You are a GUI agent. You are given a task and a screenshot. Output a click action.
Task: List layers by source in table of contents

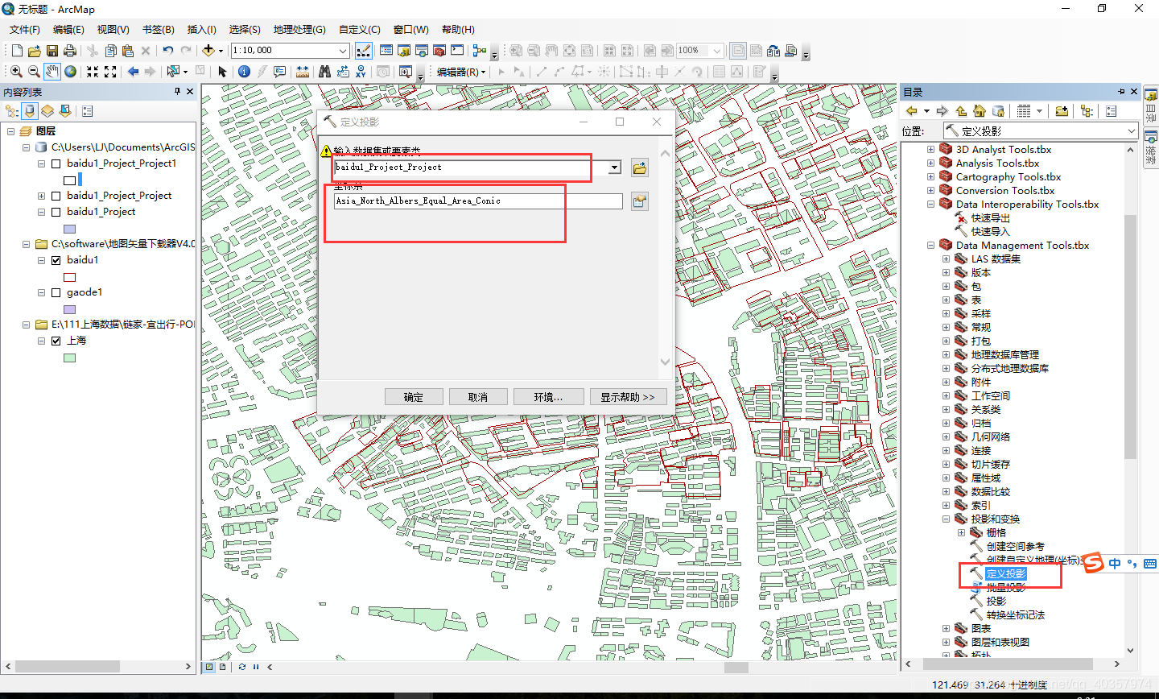click(30, 111)
